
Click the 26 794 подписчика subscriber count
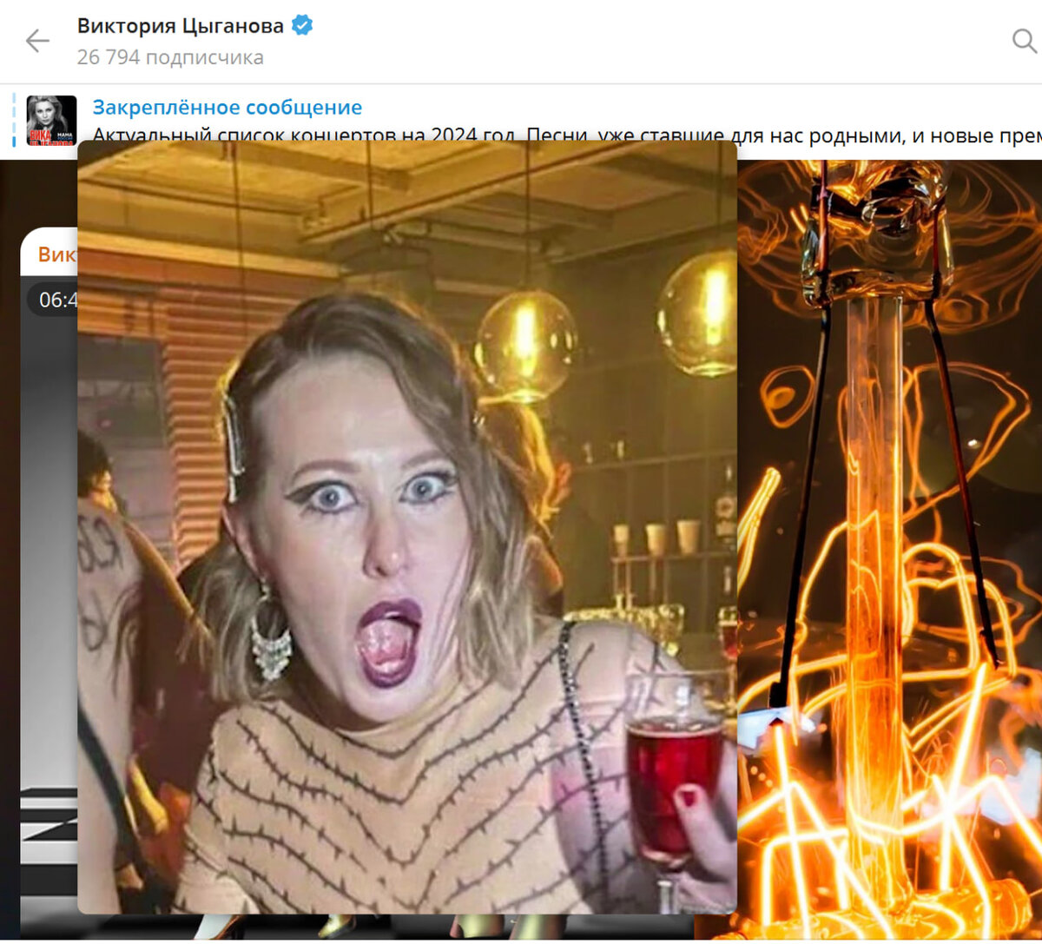point(170,57)
